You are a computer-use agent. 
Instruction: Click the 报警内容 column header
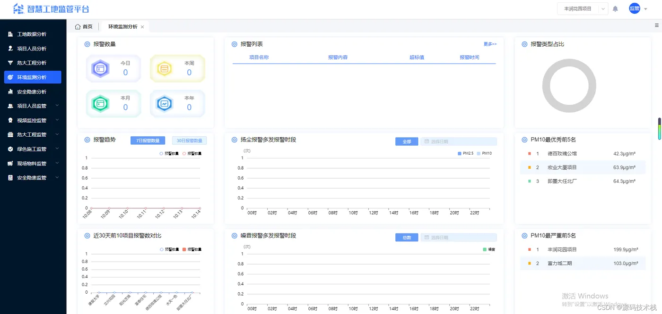[338, 58]
